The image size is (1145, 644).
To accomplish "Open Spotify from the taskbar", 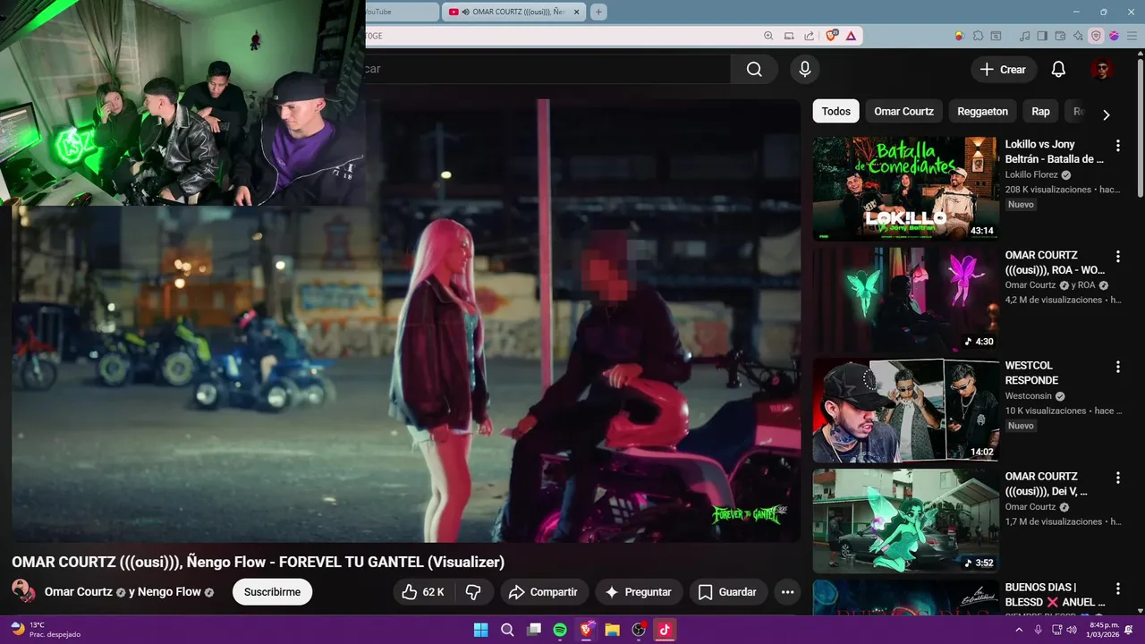I will coord(560,630).
